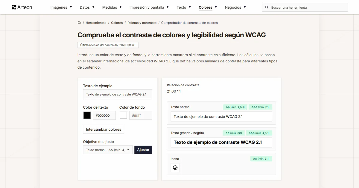Image resolution: width=359 pixels, height=188 pixels.
Task: Open the Objetivo de ajuste dropdown
Action: click(108, 150)
